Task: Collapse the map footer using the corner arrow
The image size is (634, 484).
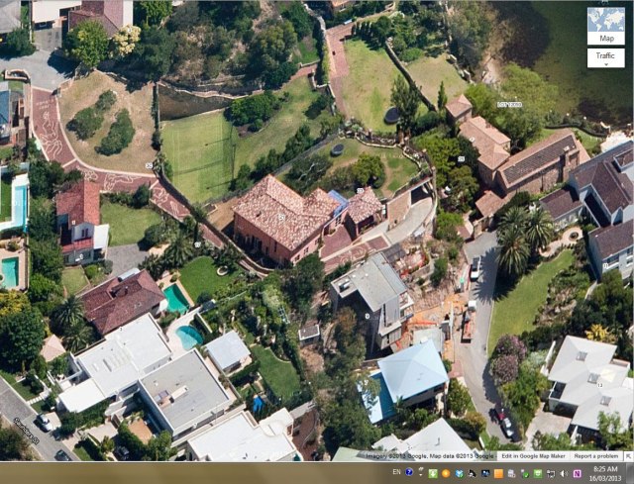Action: coord(628,455)
